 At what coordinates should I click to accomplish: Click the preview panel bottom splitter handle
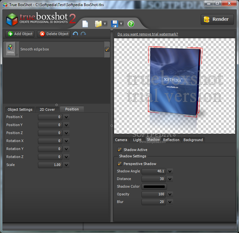click(175, 135)
